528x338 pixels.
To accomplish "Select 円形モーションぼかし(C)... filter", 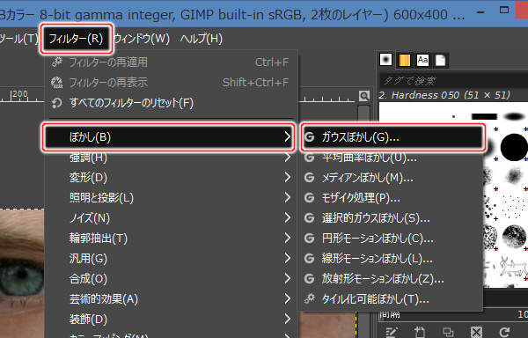I will pyautogui.click(x=391, y=239).
